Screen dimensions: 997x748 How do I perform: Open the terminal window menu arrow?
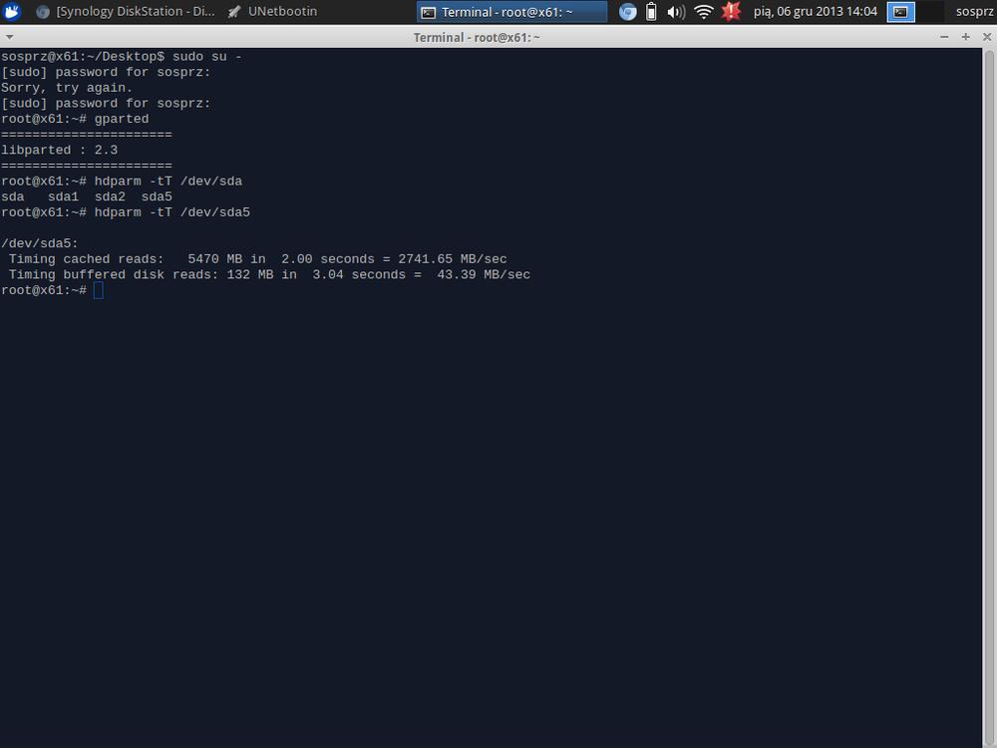coord(9,37)
